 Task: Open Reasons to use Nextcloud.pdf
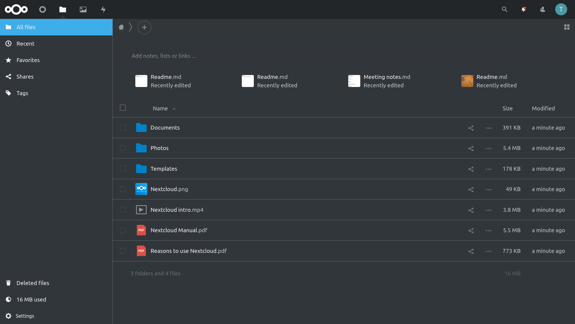[189, 251]
